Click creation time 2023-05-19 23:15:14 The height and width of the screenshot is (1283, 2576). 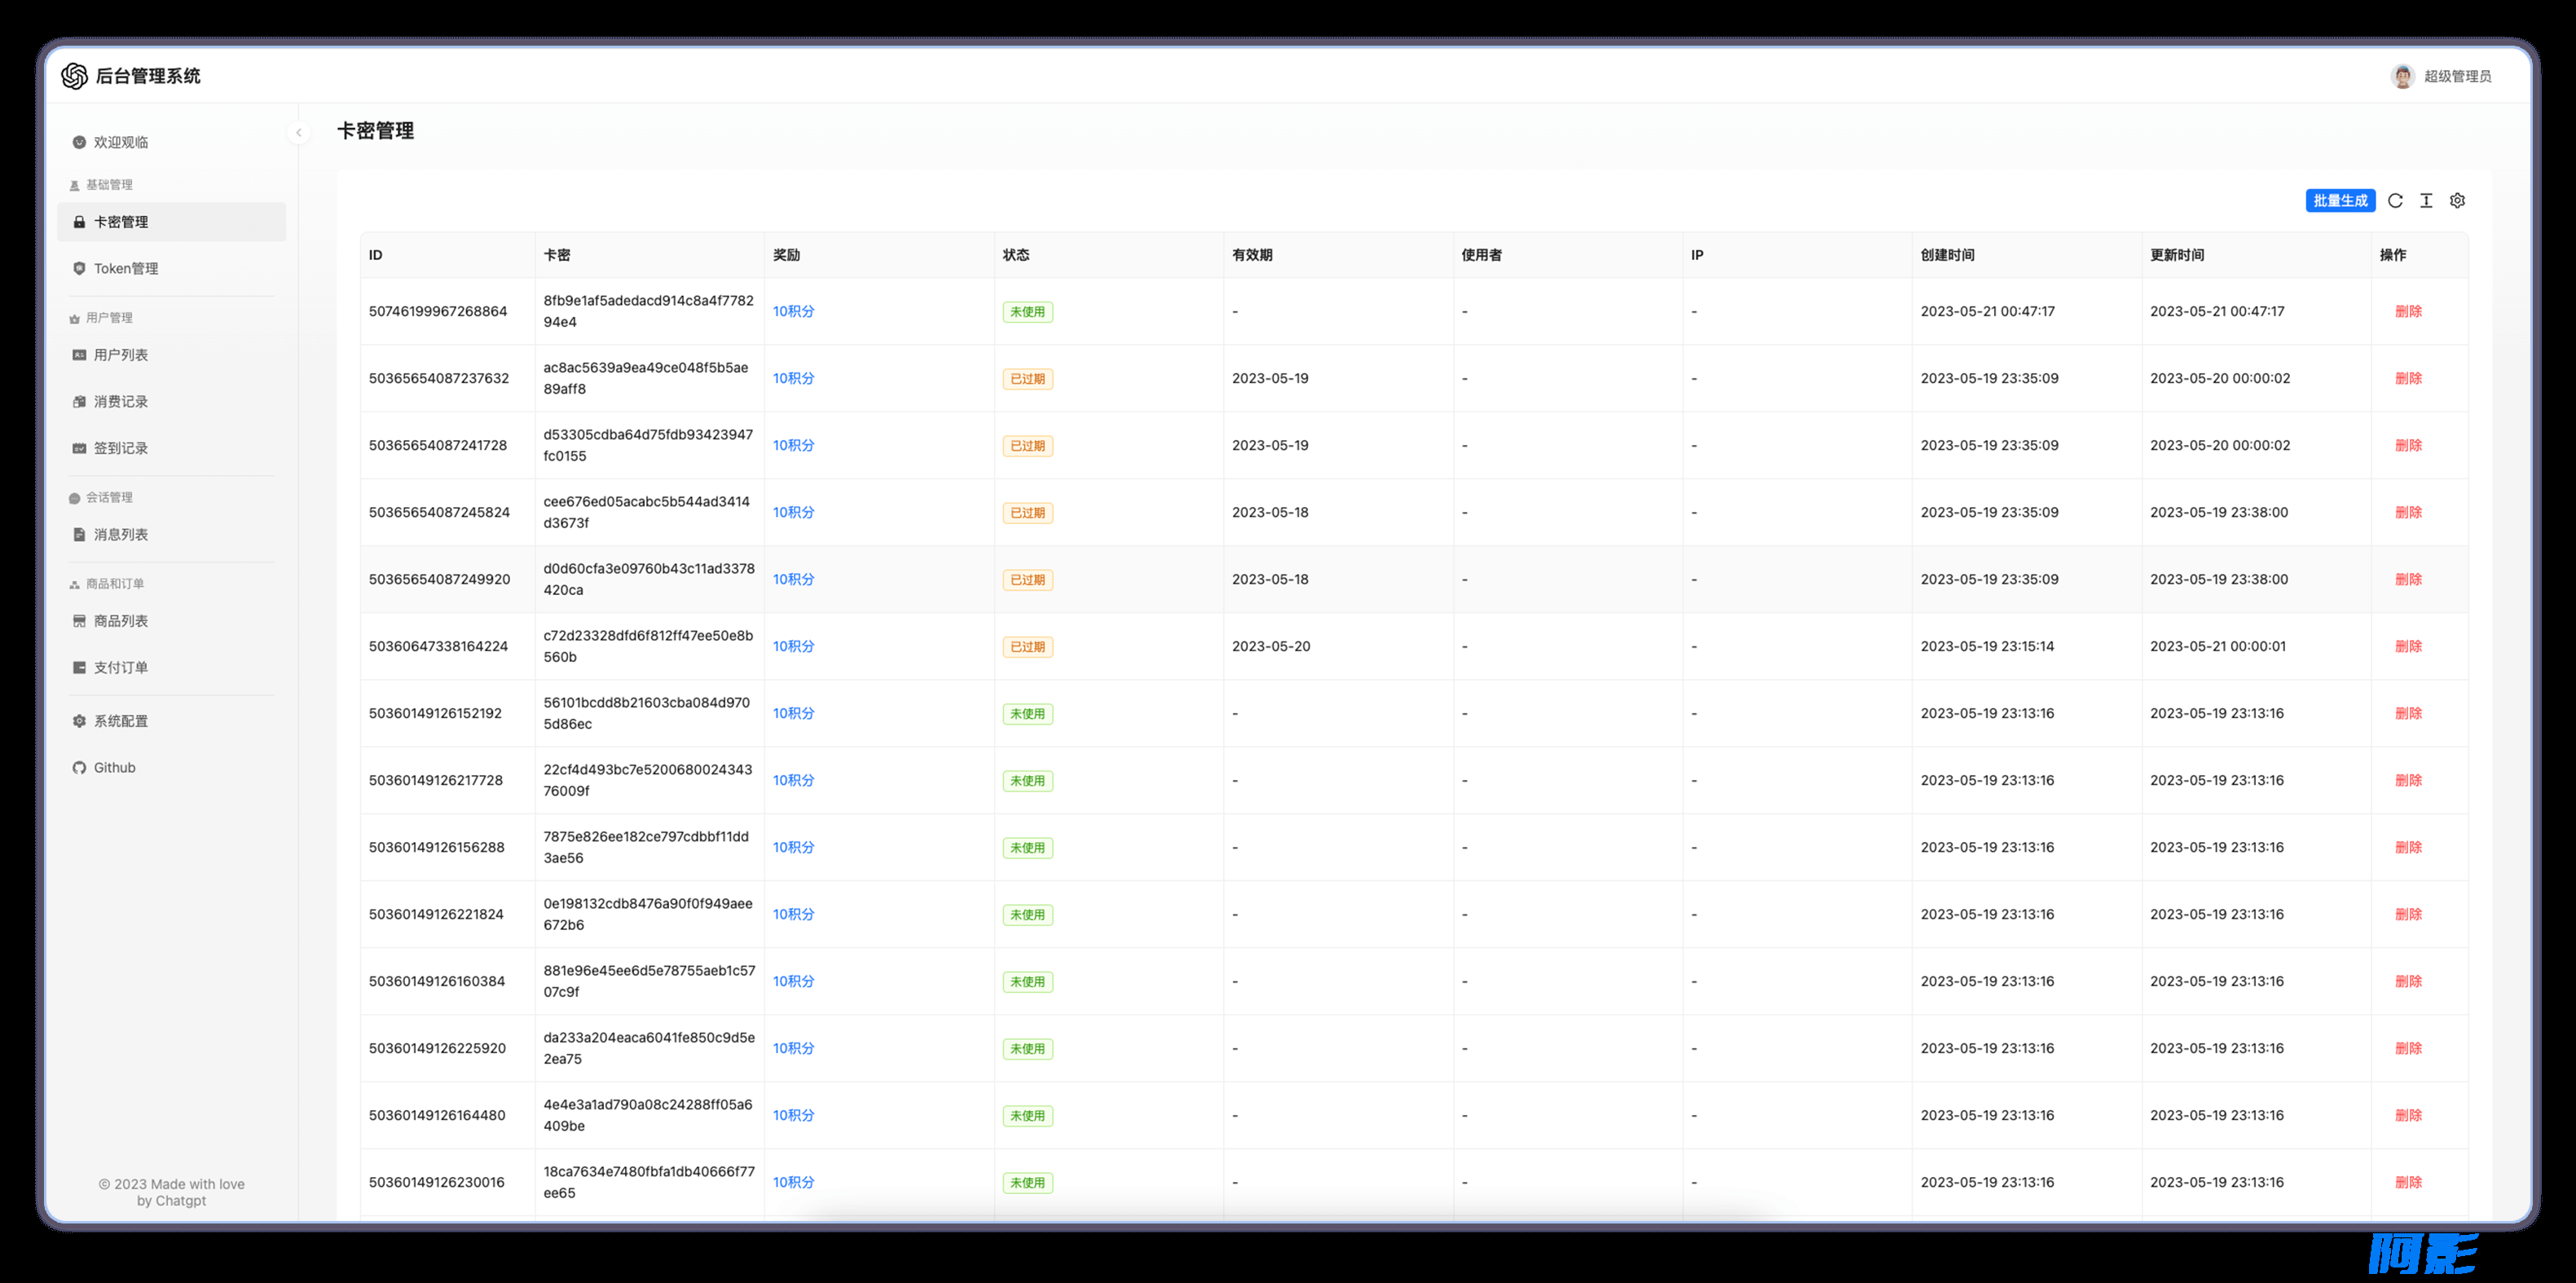[x=1987, y=646]
